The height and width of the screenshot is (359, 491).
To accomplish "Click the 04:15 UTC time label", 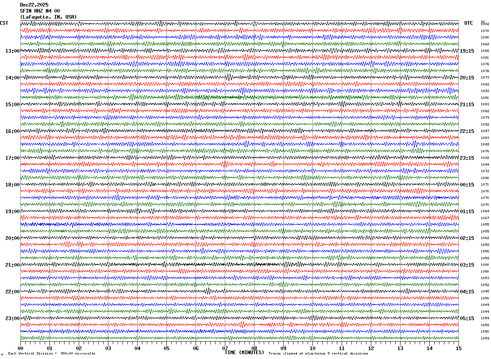I will [467, 292].
